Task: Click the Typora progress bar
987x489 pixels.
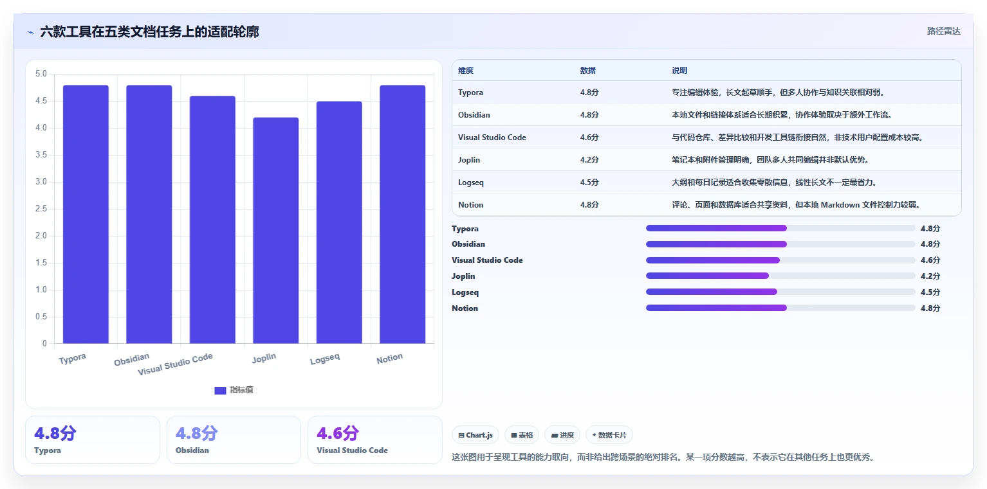Action: (x=780, y=228)
